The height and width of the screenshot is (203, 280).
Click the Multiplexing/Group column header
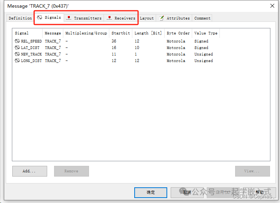[x=86, y=33]
